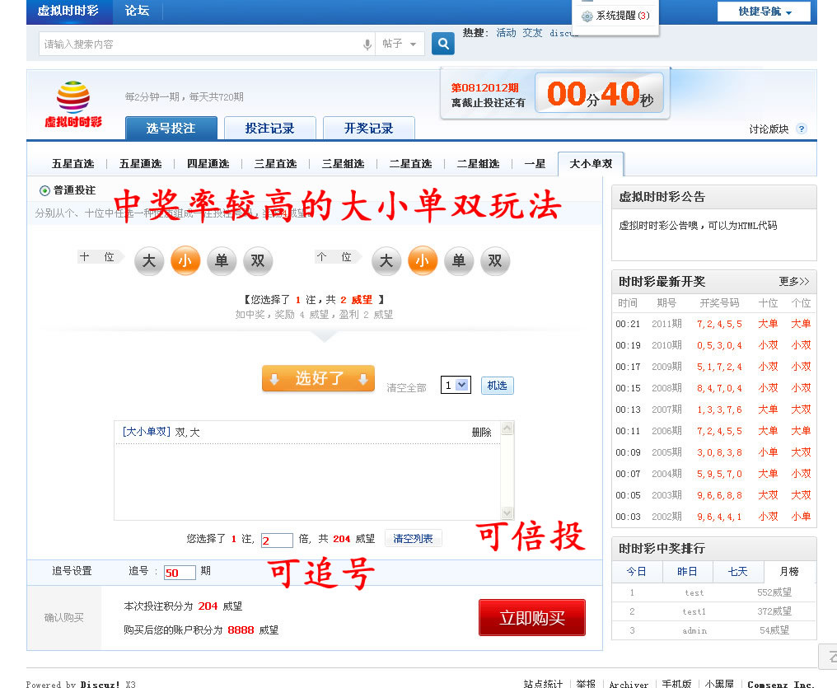Toggle 十位 双 ball
837x688 pixels.
point(258,261)
